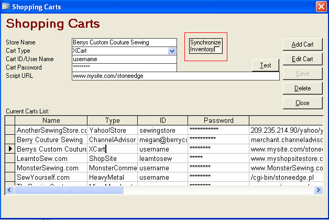Click the Close button
The height and width of the screenshot is (220, 329).
click(302, 103)
